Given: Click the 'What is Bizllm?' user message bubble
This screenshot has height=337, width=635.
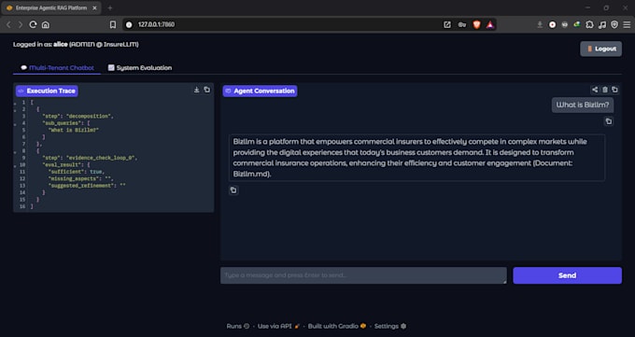Looking at the screenshot, I should point(583,105).
